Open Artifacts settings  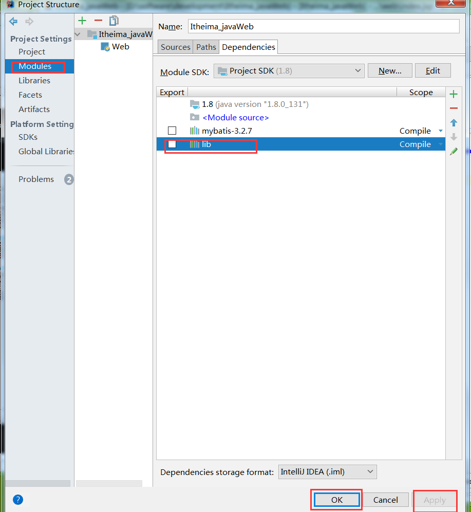[34, 109]
